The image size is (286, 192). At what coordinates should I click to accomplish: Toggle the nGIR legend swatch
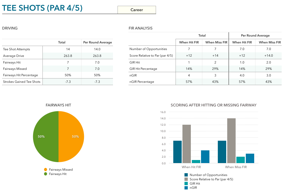click(x=186, y=188)
